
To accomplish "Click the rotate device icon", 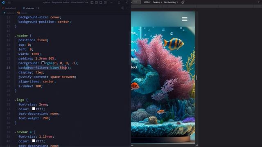I will [183, 2].
